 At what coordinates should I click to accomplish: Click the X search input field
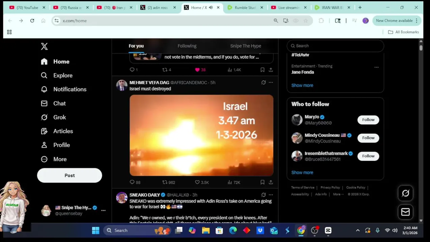pyautogui.click(x=335, y=46)
